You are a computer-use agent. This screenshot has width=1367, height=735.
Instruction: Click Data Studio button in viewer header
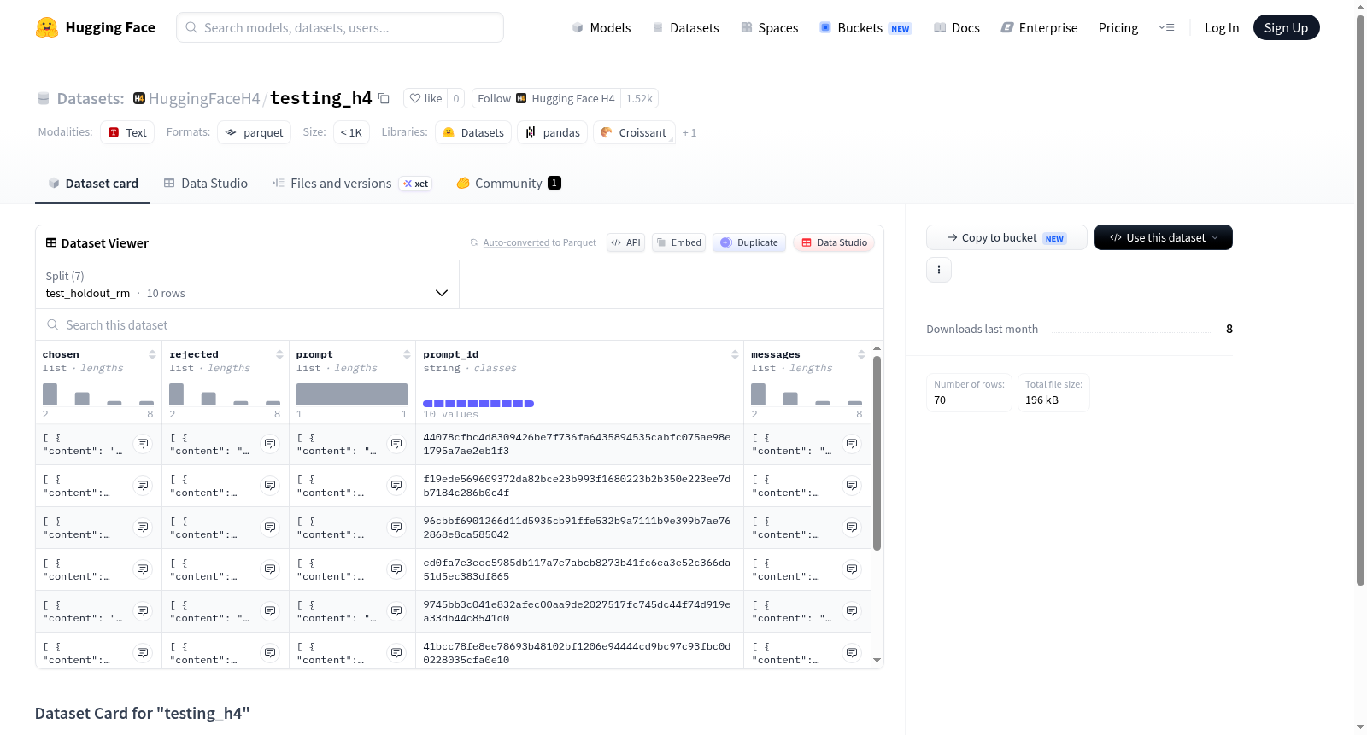[x=834, y=242]
